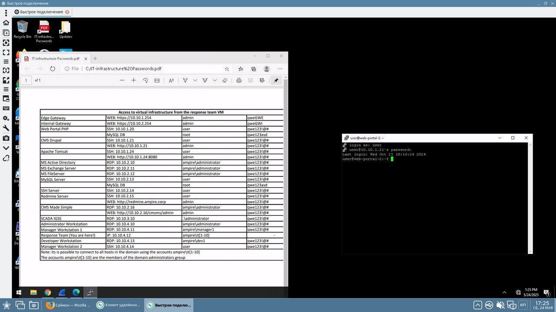Open Chrome from the remote taskbar
The image size is (556, 312).
(48, 292)
